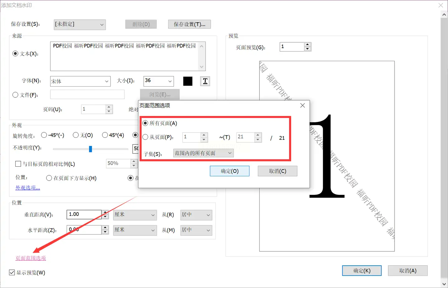
Task: Click the ~(T) end page field
Action: tap(245, 137)
